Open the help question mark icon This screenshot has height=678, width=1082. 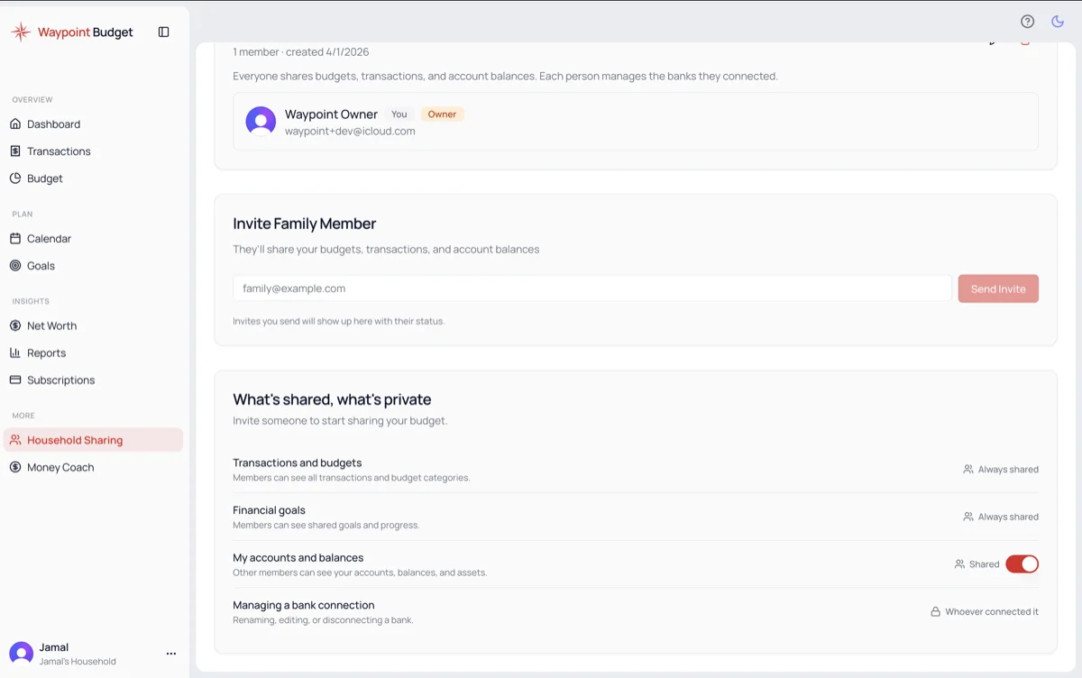point(1027,22)
